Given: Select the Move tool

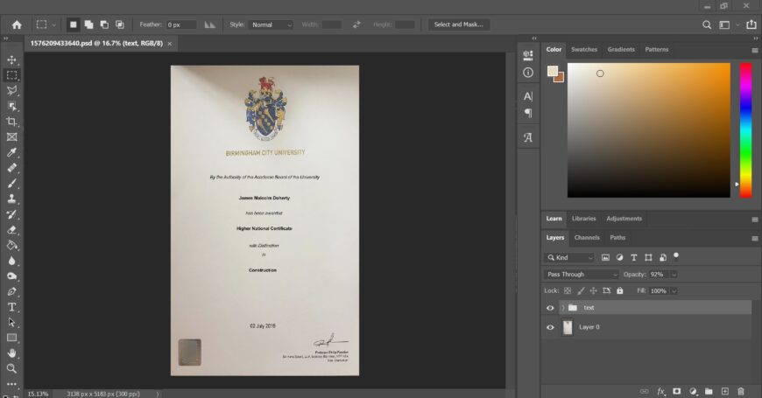Looking at the screenshot, I should click(x=11, y=59).
